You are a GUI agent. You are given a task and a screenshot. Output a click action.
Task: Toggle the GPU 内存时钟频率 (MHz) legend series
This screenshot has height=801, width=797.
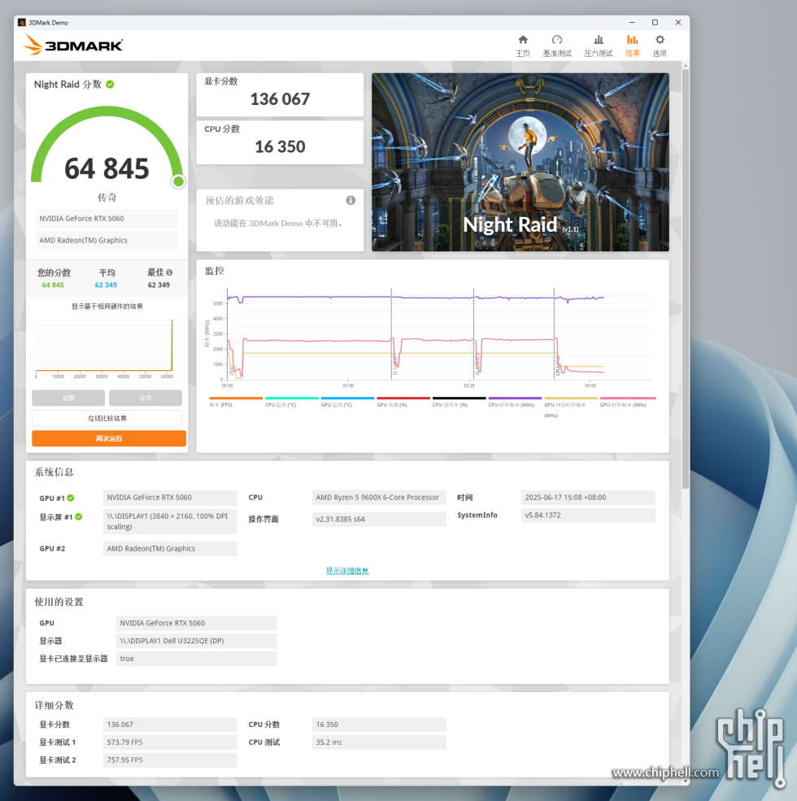point(571,407)
